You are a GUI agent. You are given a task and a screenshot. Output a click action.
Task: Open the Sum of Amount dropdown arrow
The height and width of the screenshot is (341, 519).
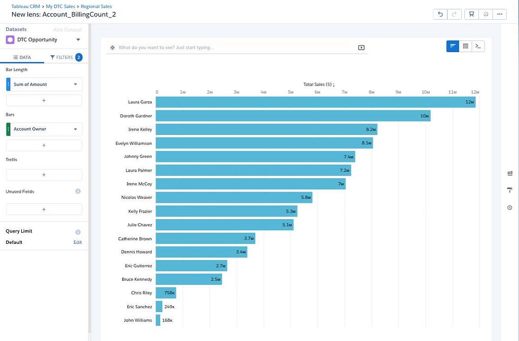(x=76, y=84)
